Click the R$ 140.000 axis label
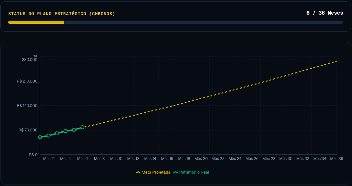 pyautogui.click(x=27, y=106)
